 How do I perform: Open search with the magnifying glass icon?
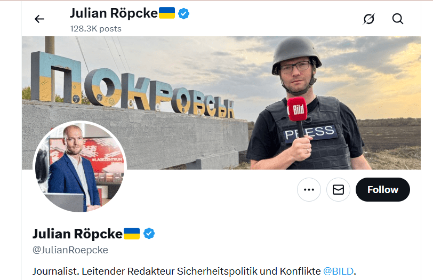click(x=398, y=19)
